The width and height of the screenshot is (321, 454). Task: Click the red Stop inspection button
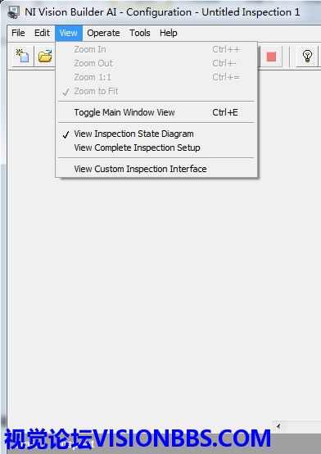point(271,57)
